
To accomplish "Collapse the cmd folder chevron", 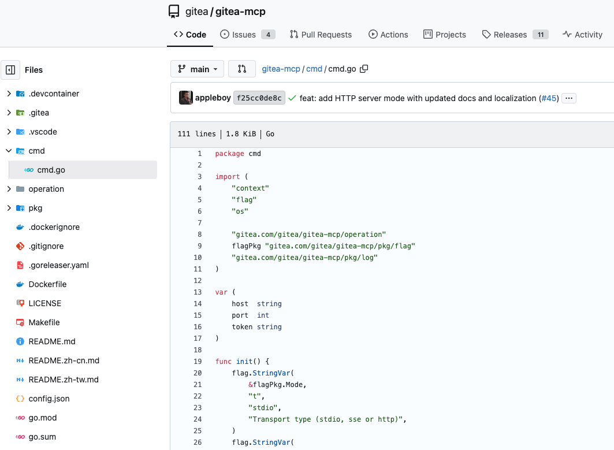I will [x=9, y=151].
